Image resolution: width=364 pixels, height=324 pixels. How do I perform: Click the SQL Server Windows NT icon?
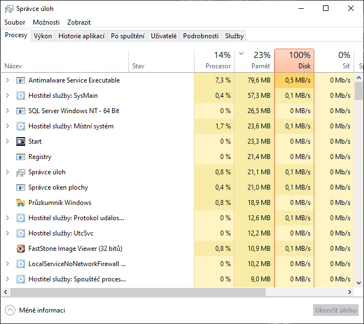coord(21,111)
